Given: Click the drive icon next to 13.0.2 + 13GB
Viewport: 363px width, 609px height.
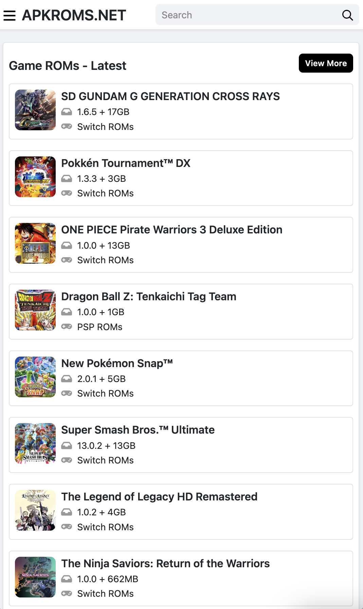Looking at the screenshot, I should 67,445.
